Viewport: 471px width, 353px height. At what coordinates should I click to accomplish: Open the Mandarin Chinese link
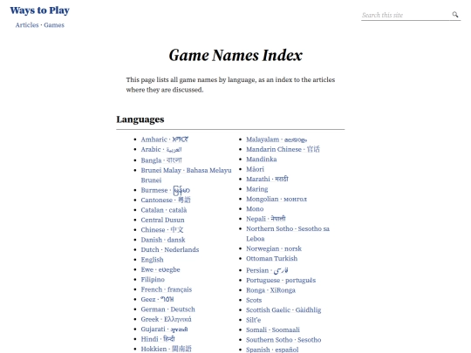[x=283, y=149]
